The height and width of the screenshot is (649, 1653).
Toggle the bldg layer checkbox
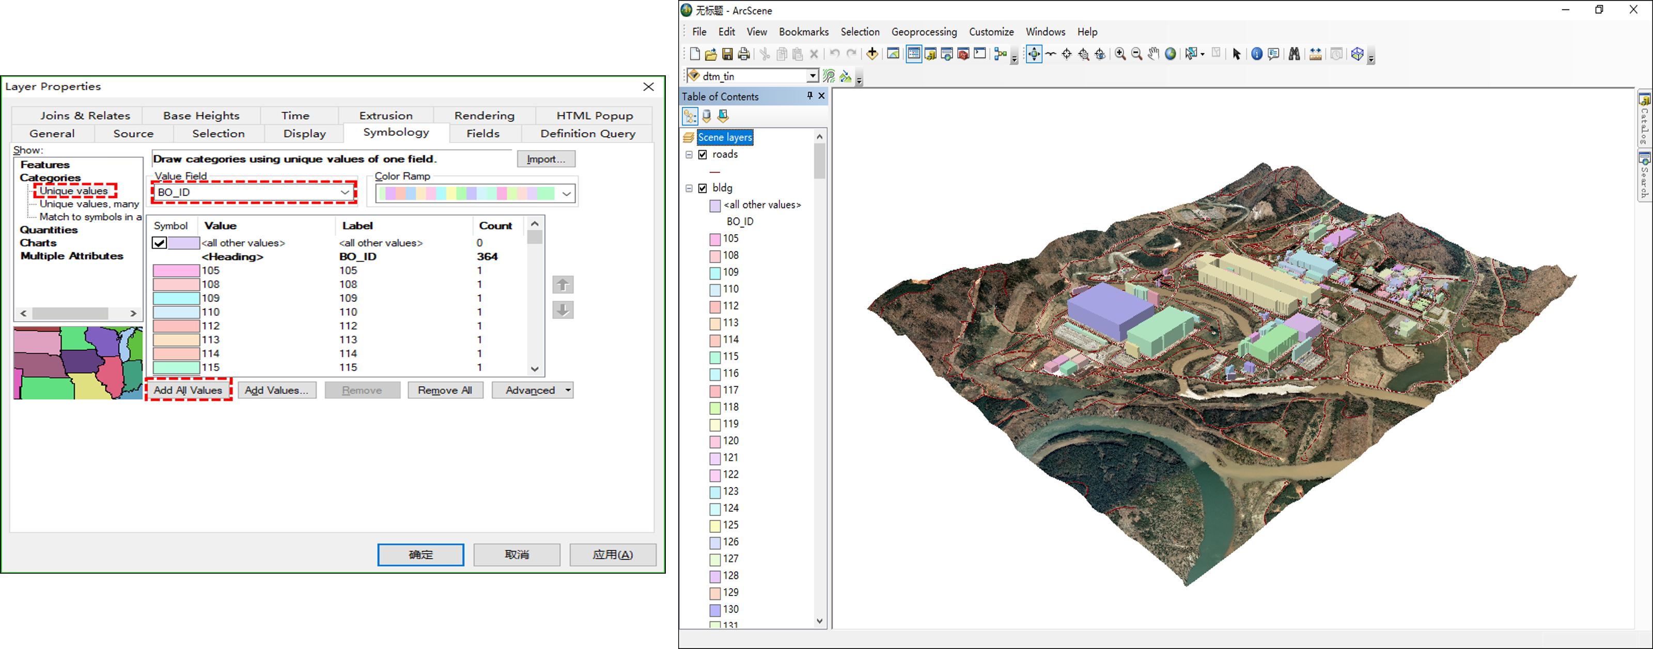pos(703,188)
